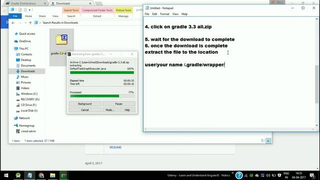This screenshot has width=320, height=180.
Task: Open Notepad View menu
Action: pos(175,14)
